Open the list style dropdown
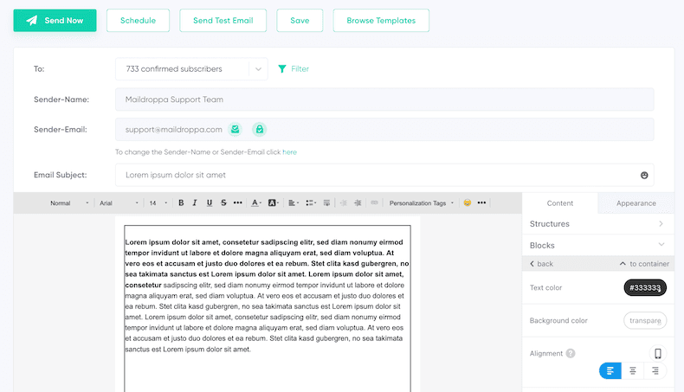The height and width of the screenshot is (392, 684). pos(311,202)
